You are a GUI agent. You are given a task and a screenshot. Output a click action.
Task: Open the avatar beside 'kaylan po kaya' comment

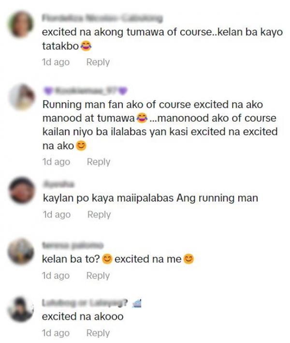tap(21, 190)
